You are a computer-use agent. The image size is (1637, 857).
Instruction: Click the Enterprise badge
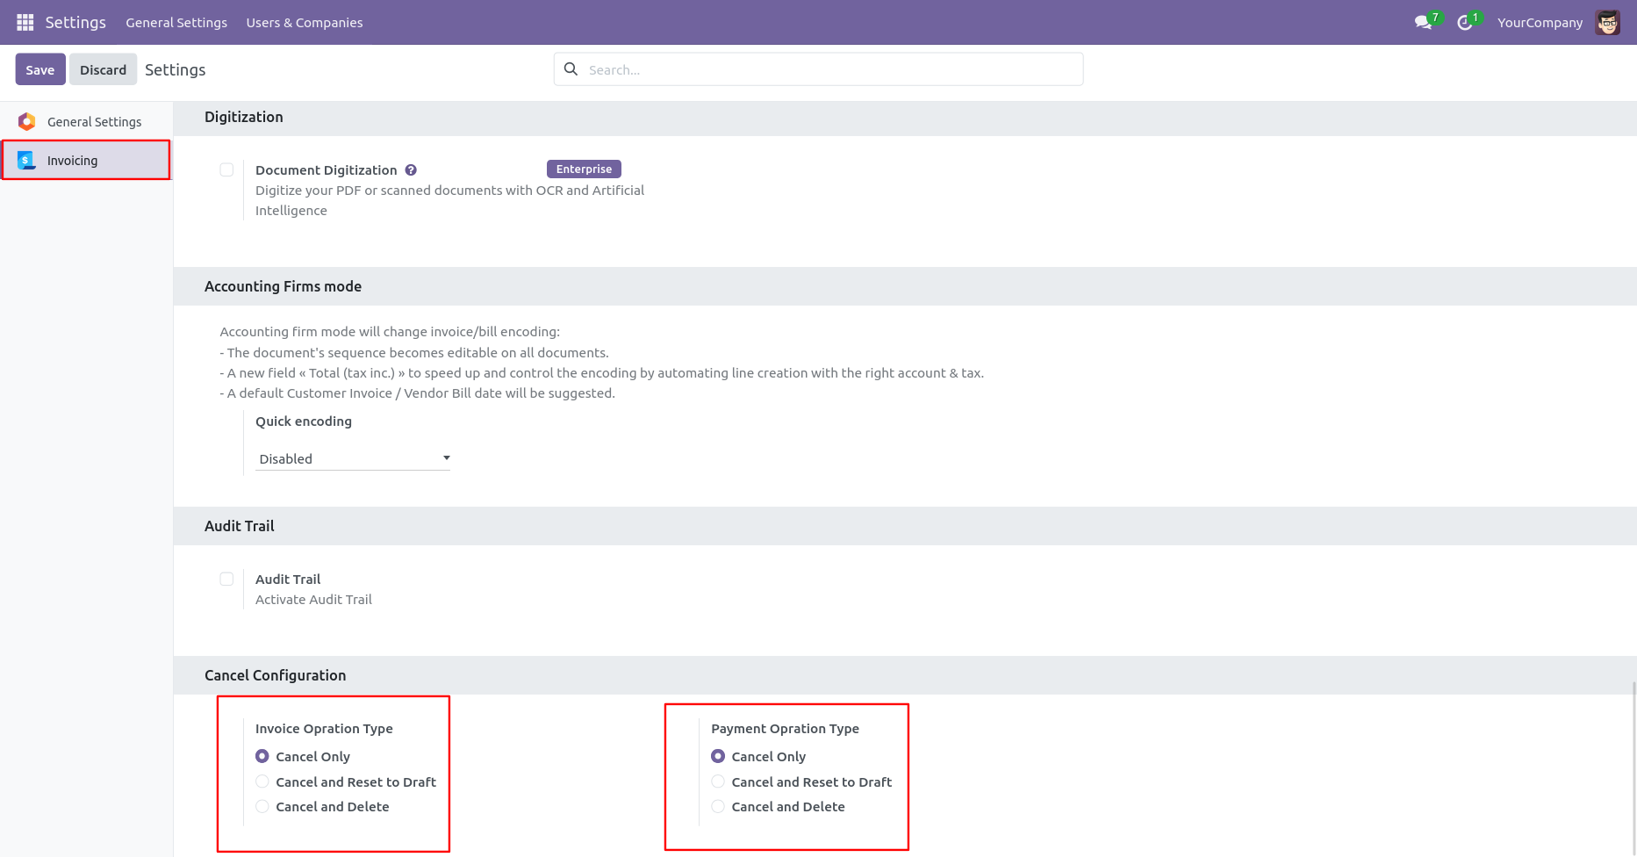(x=584, y=169)
